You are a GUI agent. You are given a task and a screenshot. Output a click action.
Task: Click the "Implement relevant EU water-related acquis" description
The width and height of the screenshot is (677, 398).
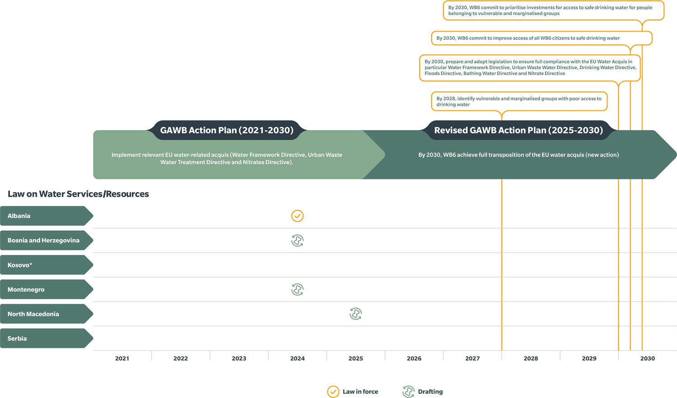point(227,158)
